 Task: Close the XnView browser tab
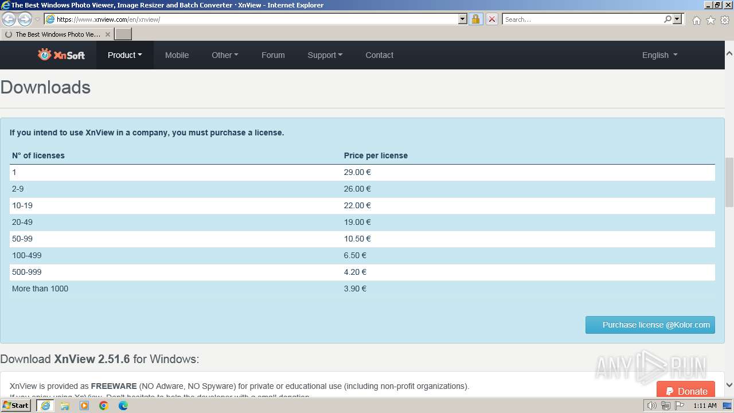pos(107,34)
